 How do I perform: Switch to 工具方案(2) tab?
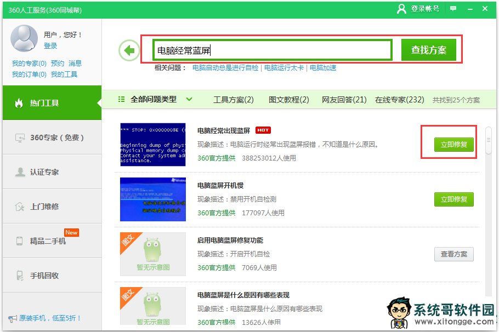coord(234,100)
